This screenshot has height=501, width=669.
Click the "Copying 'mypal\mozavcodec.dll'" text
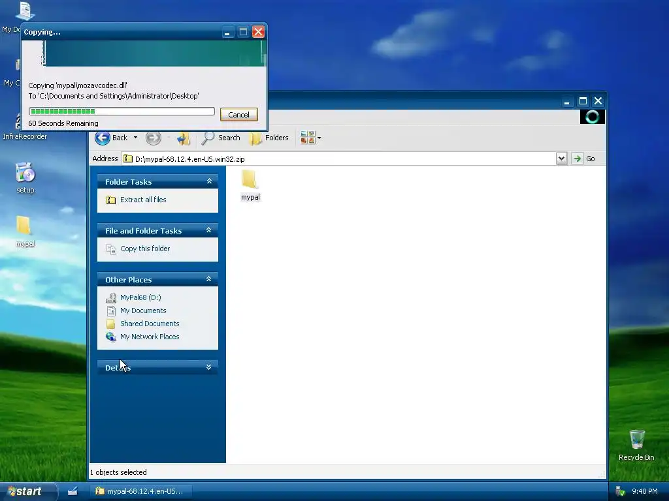[78, 85]
